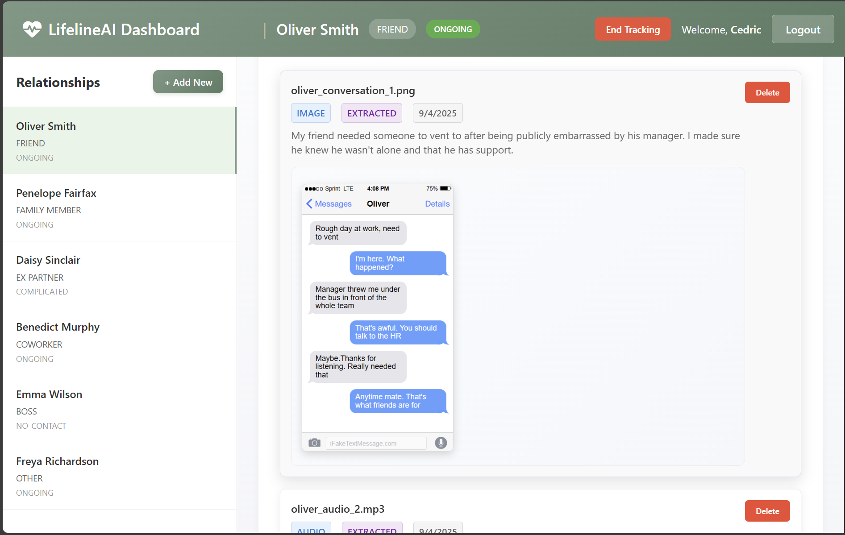This screenshot has height=535, width=845.
Task: Open Emma Wilson boss entry
Action: coord(119,409)
